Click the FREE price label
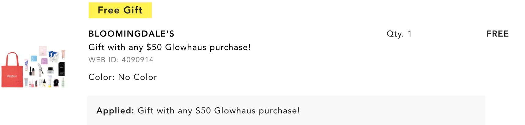Image resolution: width=525 pixels, height=125 pixels. [x=498, y=34]
